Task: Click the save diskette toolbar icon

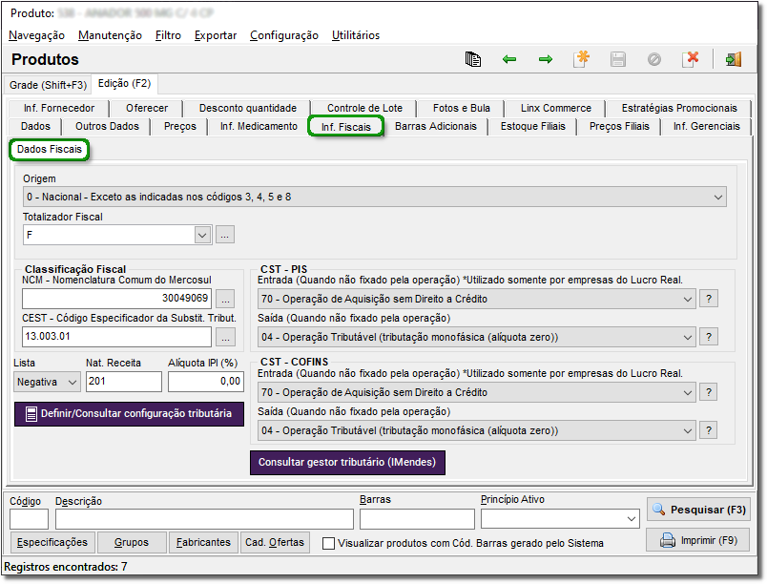Action: click(618, 59)
